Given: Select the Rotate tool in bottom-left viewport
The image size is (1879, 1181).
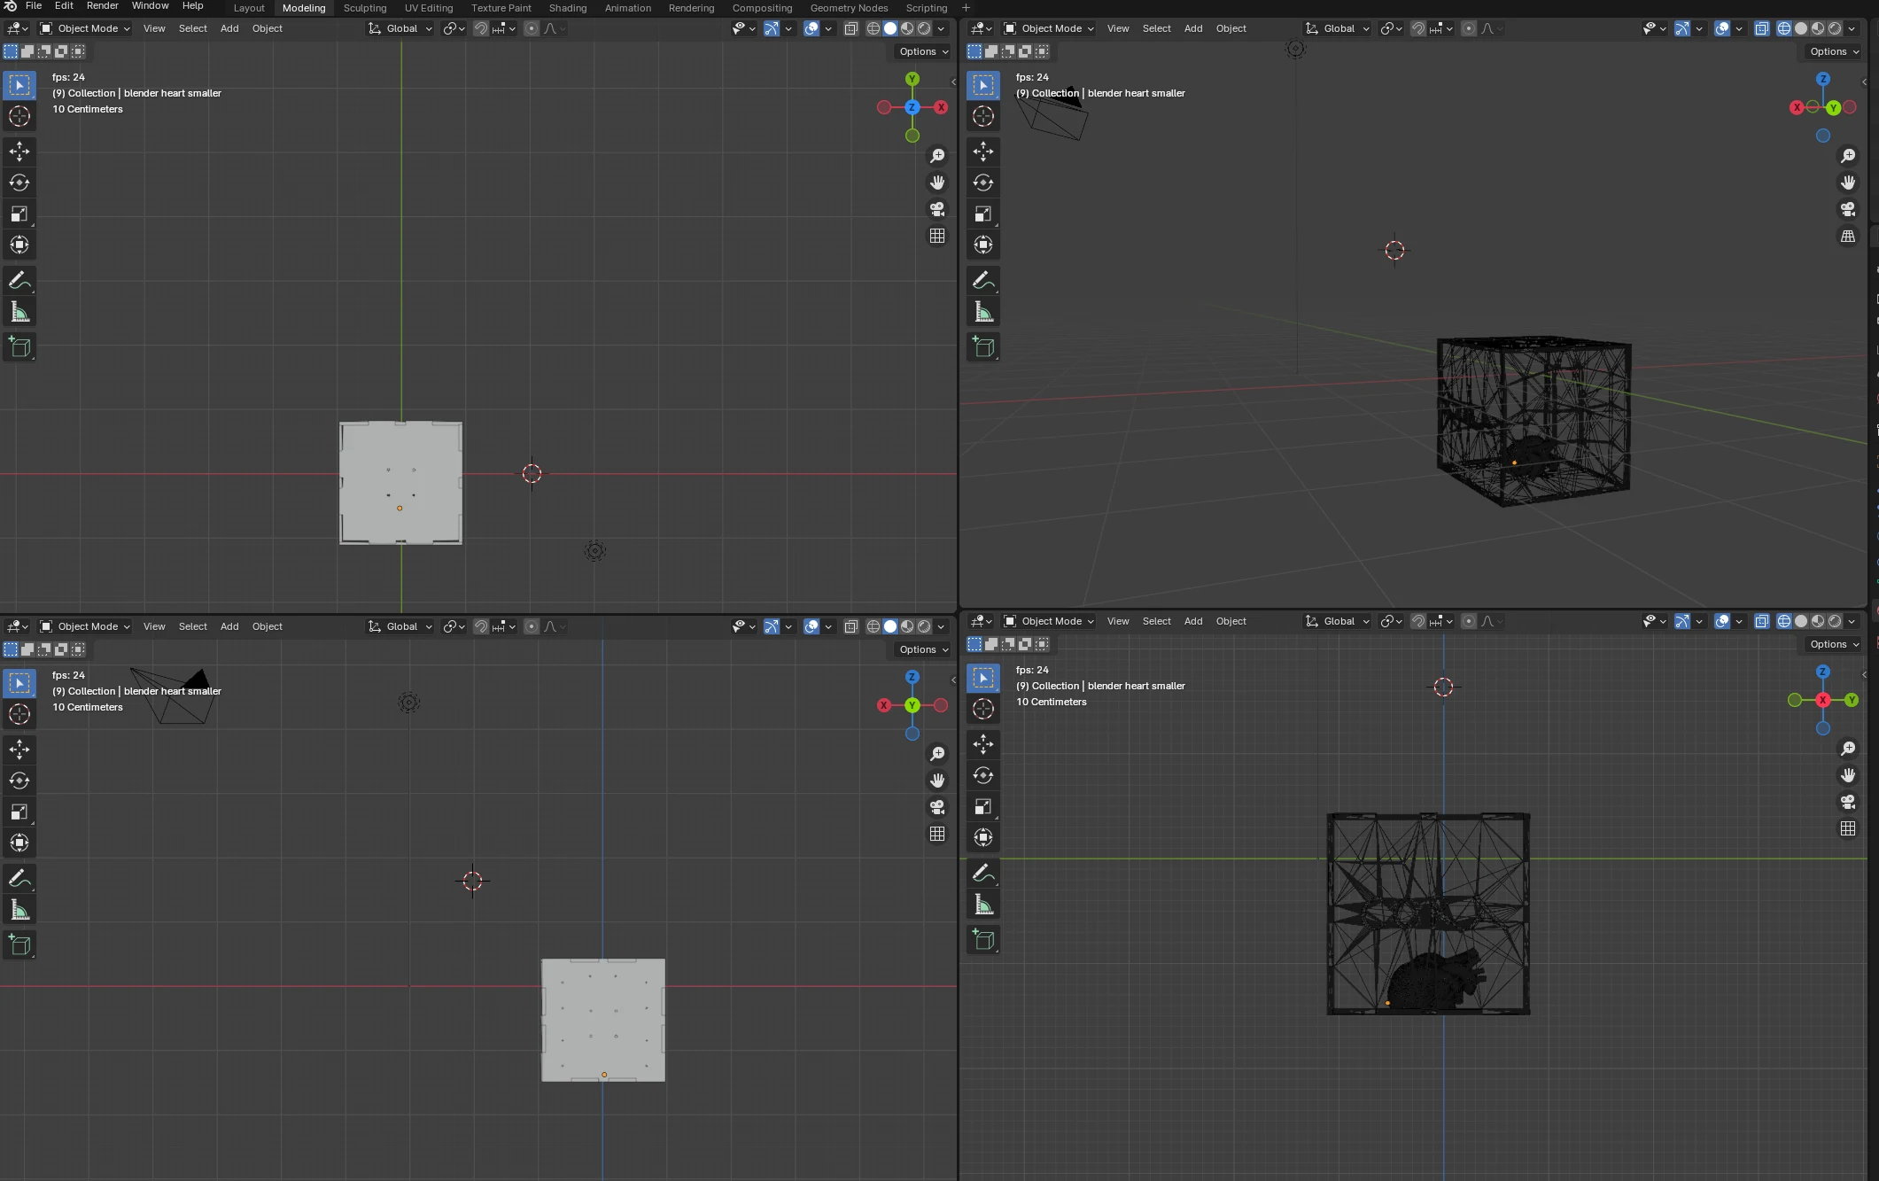Looking at the screenshot, I should click(x=19, y=781).
